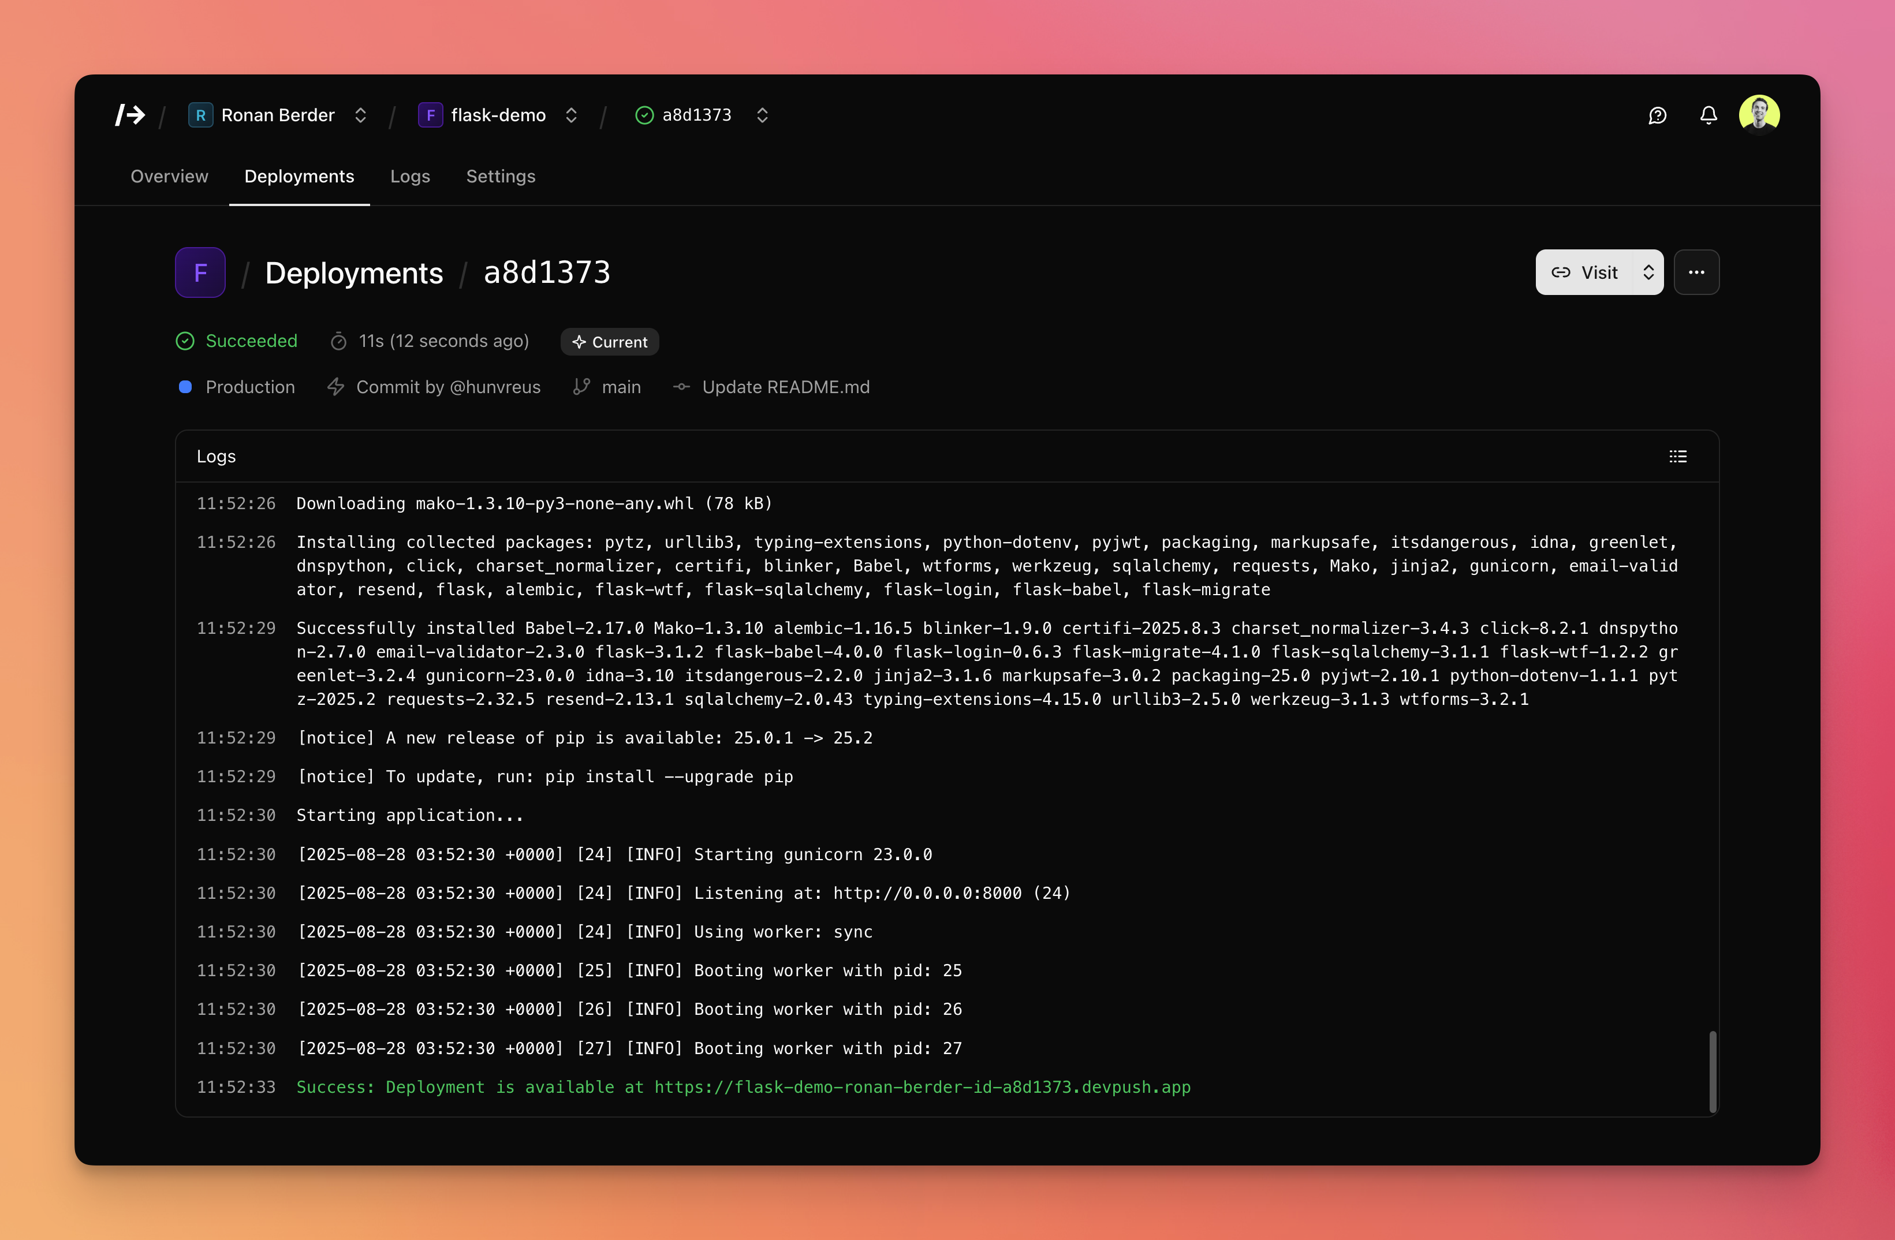1895x1240 pixels.
Task: Click the stopwatch duration icon
Action: point(338,341)
